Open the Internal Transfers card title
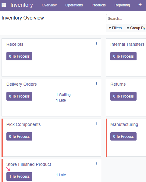146x182 pixels. (x=127, y=44)
